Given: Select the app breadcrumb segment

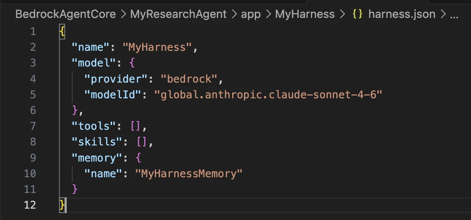Looking at the screenshot, I should [251, 14].
